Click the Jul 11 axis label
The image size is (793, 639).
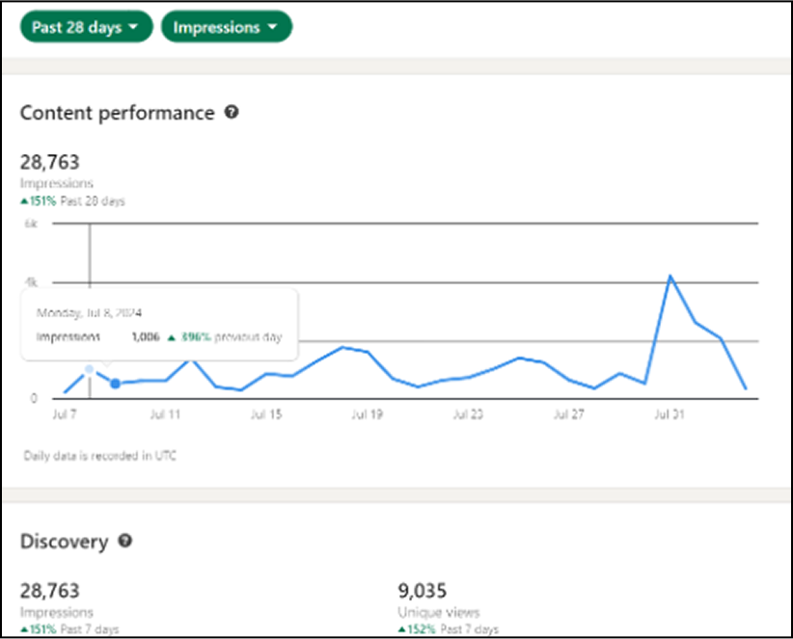[x=166, y=414]
